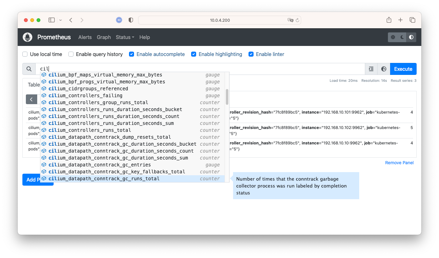Open the privacy report shield icon
This screenshot has width=439, height=258.
coord(131,20)
